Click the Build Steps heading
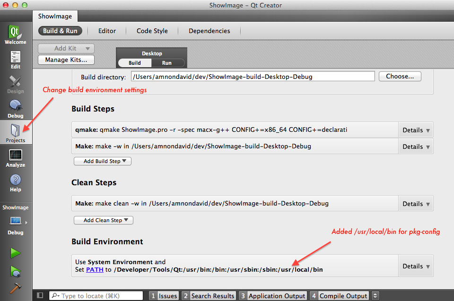The image size is (454, 301). click(x=93, y=109)
